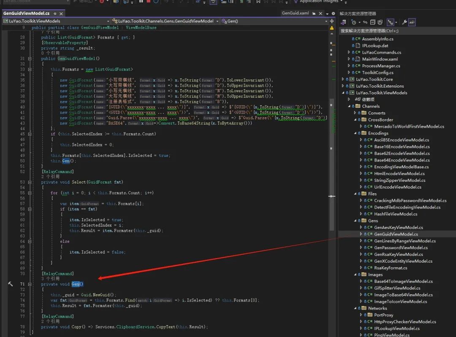Open properties via the wrench icon
This screenshot has width=456, height=337.
pyautogui.click(x=404, y=22)
